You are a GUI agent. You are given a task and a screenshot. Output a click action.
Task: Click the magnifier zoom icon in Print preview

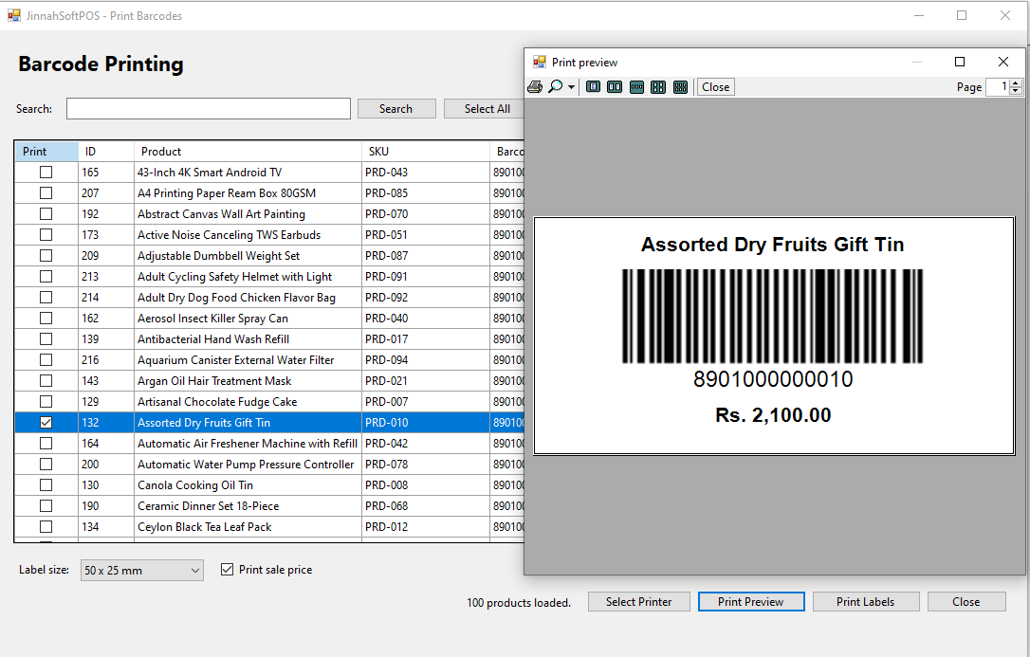coord(556,86)
